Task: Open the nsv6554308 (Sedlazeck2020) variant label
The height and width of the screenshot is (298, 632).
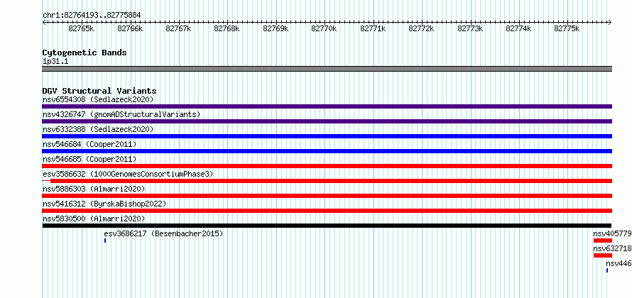Action: click(x=98, y=99)
